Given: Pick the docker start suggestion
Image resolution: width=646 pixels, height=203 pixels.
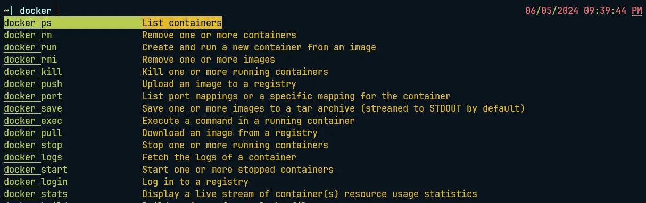Looking at the screenshot, I should coord(36,170).
